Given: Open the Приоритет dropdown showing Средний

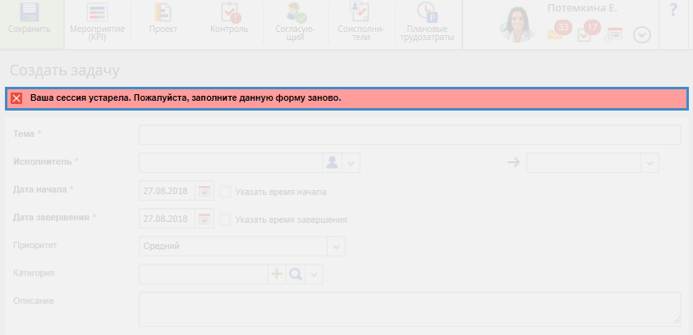Looking at the screenshot, I should click(x=241, y=246).
